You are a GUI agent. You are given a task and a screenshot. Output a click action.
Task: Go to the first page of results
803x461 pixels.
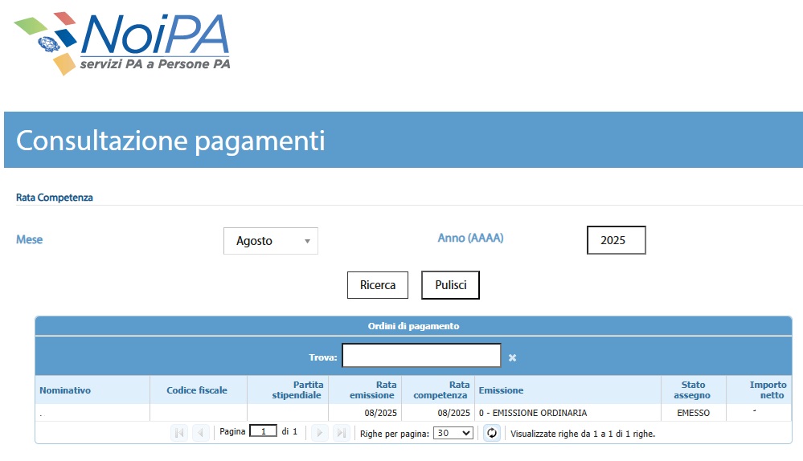[179, 433]
